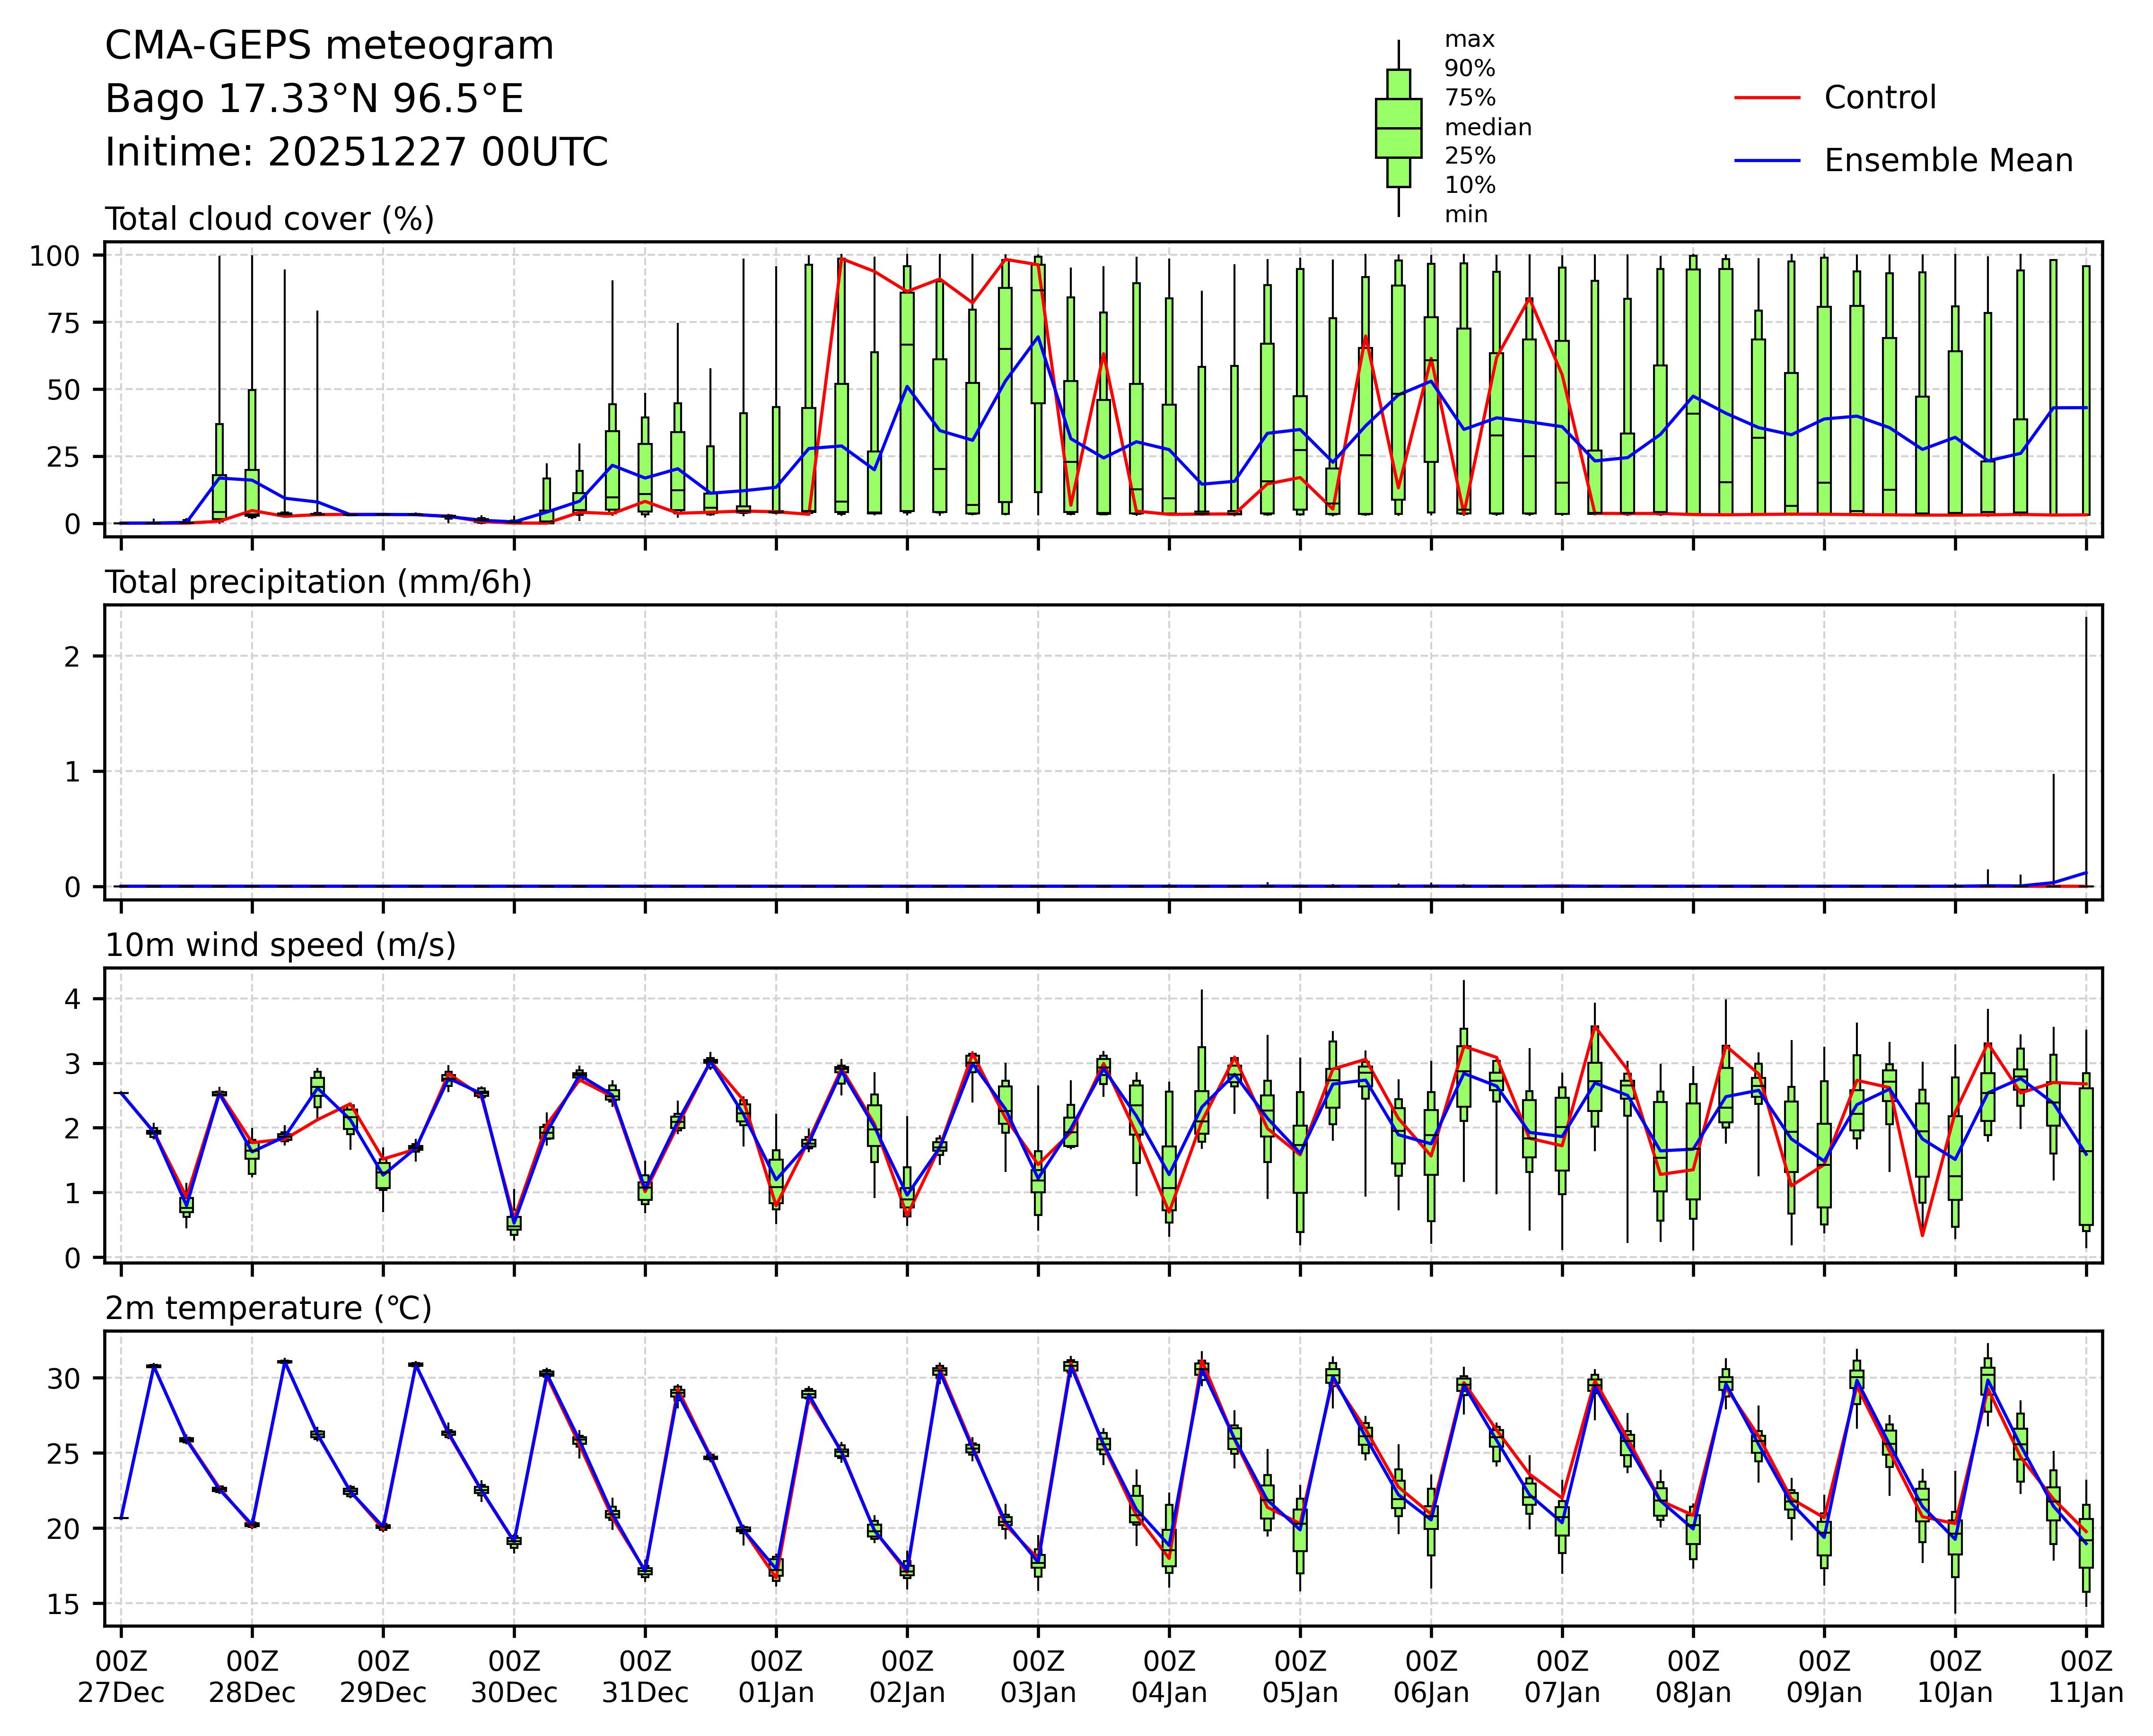Click the 2m temperature (℃) panel label
The image size is (2153, 1736).
(268, 1308)
